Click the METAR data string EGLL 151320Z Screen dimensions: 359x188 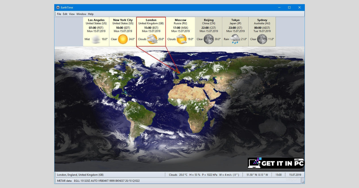107,181
